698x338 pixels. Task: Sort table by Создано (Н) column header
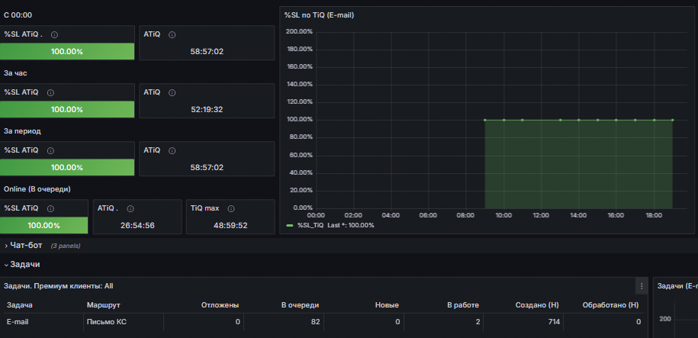tap(537, 305)
